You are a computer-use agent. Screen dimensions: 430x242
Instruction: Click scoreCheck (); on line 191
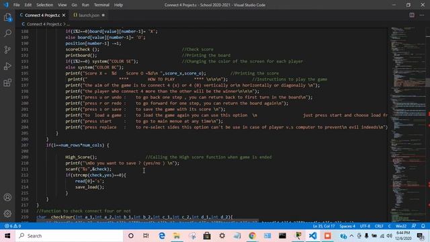coord(82,49)
